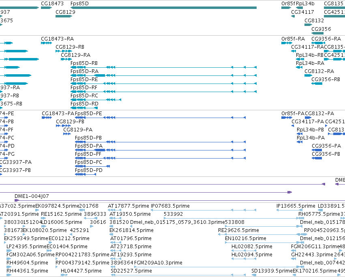Open EST RE29626.5prime
This screenshot has width=345, height=277.
coord(238,230)
